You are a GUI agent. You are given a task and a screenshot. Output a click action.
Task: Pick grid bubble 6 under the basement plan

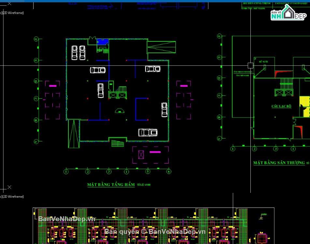(169, 171)
